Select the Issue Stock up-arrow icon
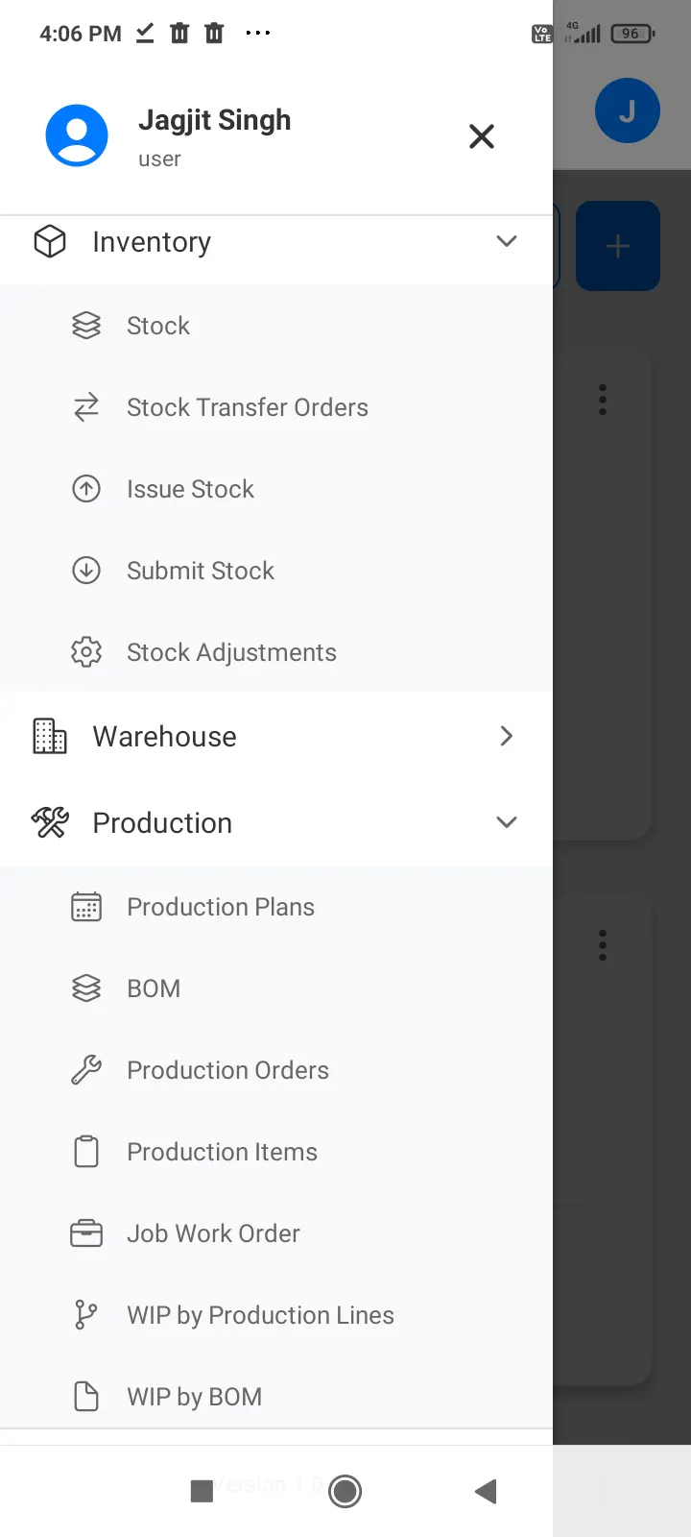The image size is (691, 1537). coord(86,489)
